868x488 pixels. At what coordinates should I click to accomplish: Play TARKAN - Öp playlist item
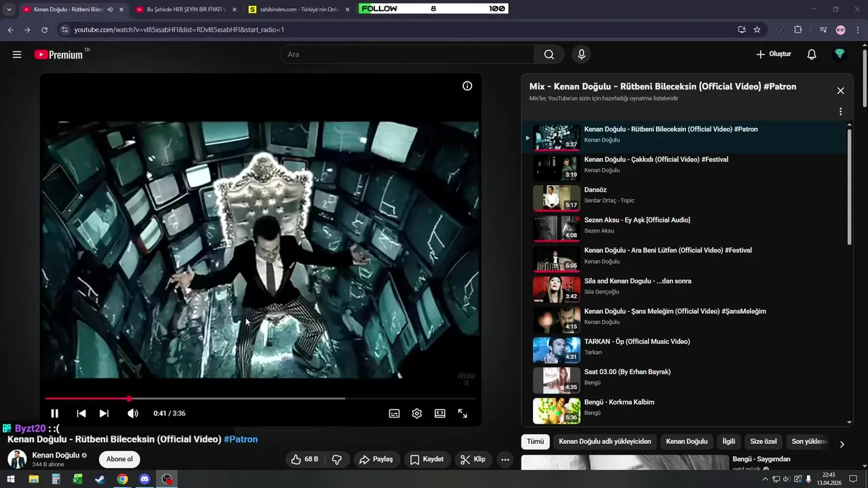click(x=684, y=350)
